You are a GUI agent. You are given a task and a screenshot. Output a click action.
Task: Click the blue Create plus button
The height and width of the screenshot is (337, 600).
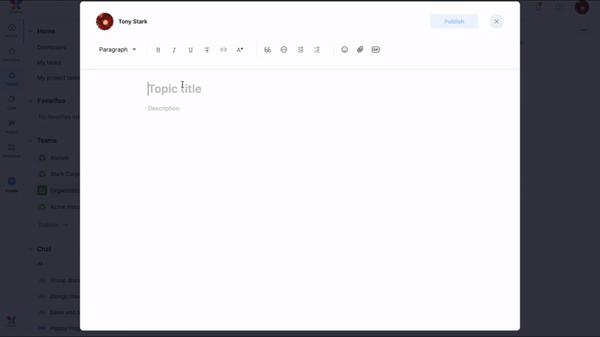pyautogui.click(x=11, y=181)
